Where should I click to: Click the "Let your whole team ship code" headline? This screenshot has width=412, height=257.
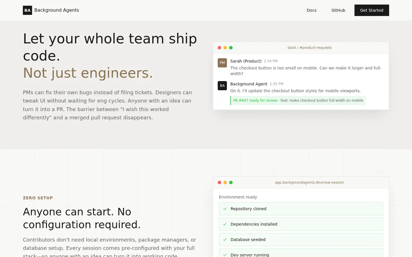pyautogui.click(x=110, y=47)
